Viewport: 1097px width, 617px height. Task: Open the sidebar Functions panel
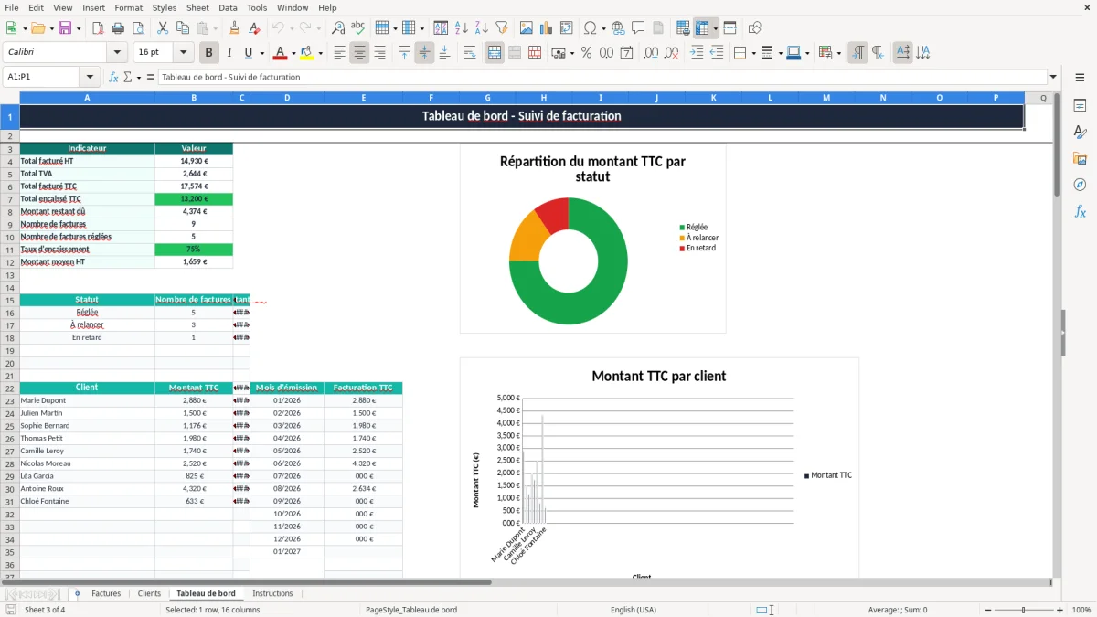pyautogui.click(x=1080, y=211)
